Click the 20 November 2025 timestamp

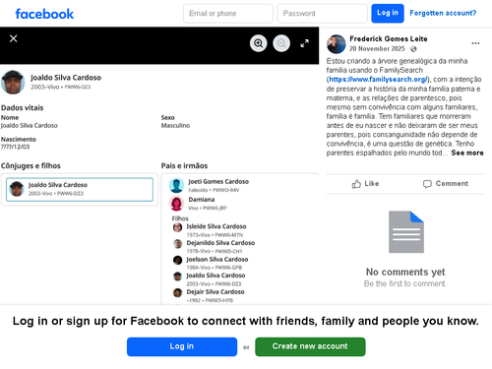tap(377, 49)
